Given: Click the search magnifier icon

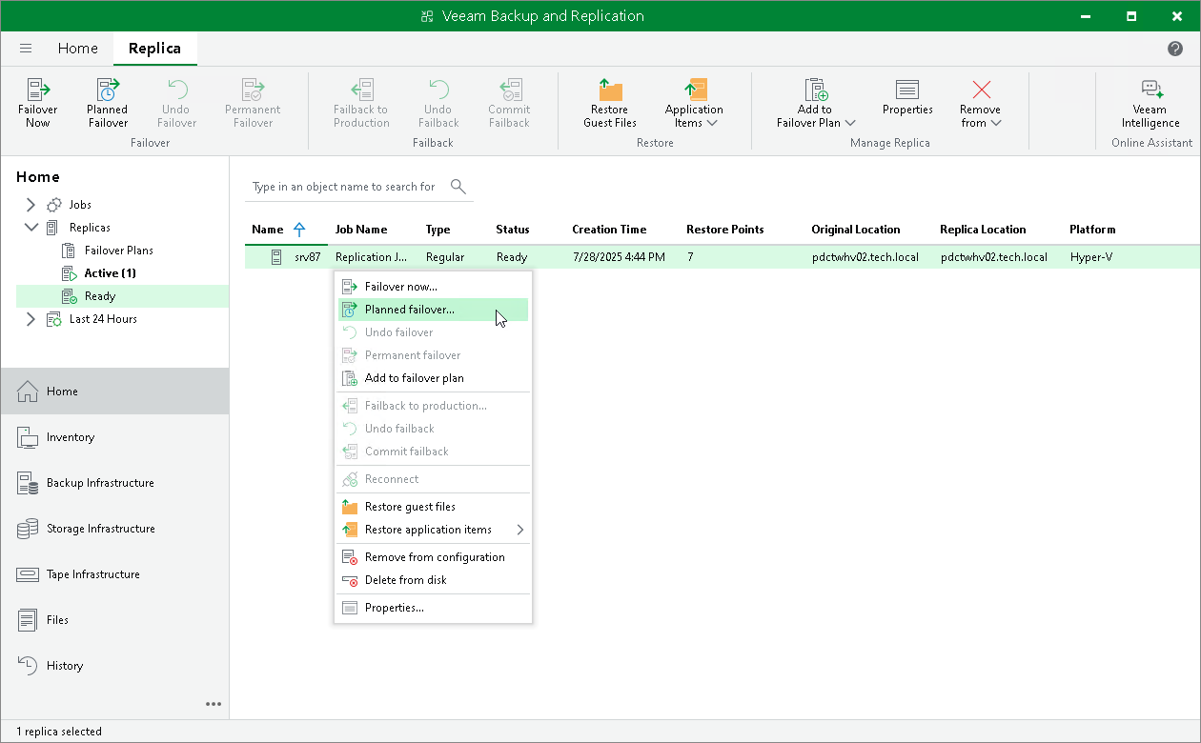Looking at the screenshot, I should (458, 186).
